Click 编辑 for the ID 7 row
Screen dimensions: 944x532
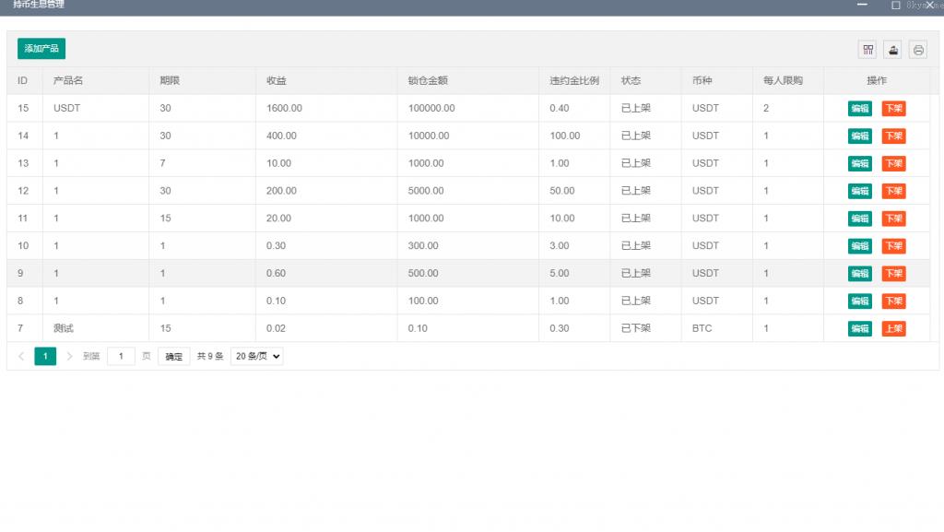(x=859, y=329)
